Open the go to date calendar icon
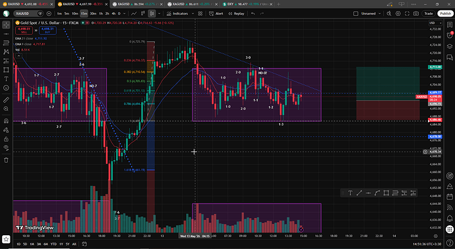The width and height of the screenshot is (455, 249). (84, 244)
